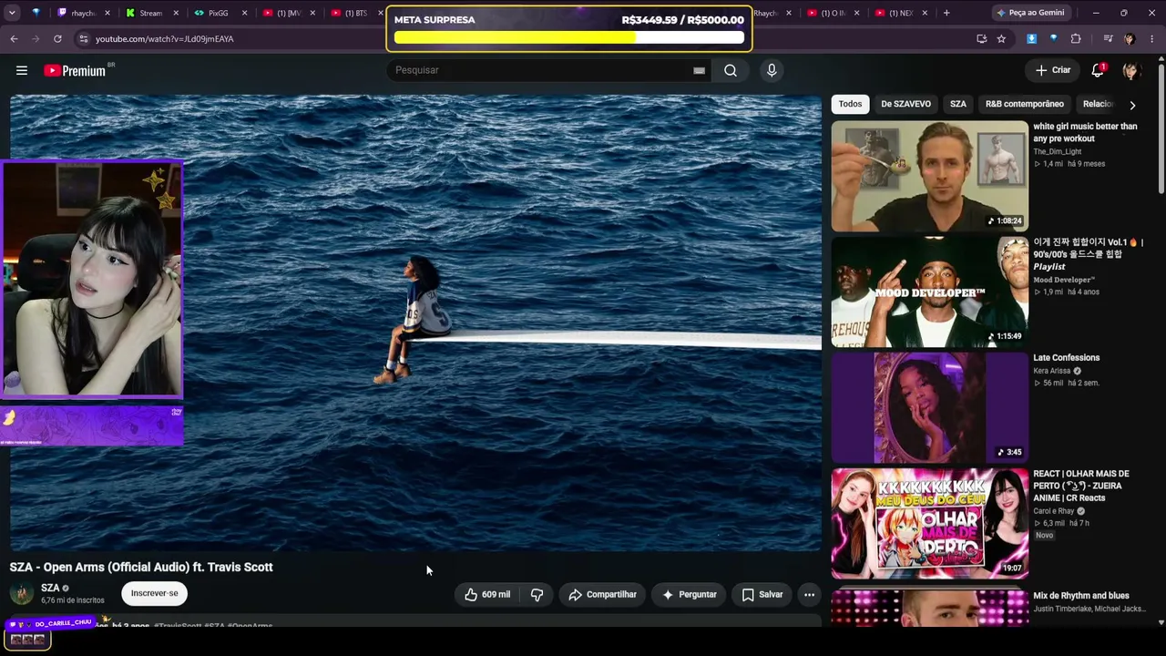
Task: Go forward with browser forward arrow
Action: (x=36, y=39)
